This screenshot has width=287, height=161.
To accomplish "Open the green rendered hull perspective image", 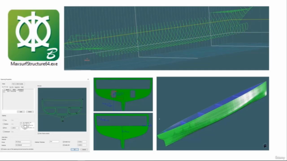I will (213, 114).
